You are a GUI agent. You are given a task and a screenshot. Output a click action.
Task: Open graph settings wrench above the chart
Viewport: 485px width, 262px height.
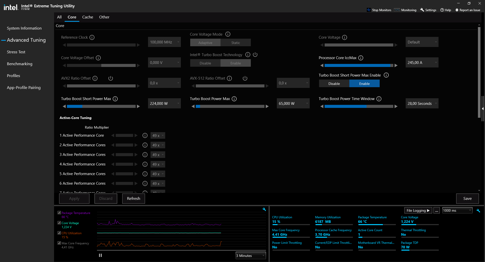264,209
